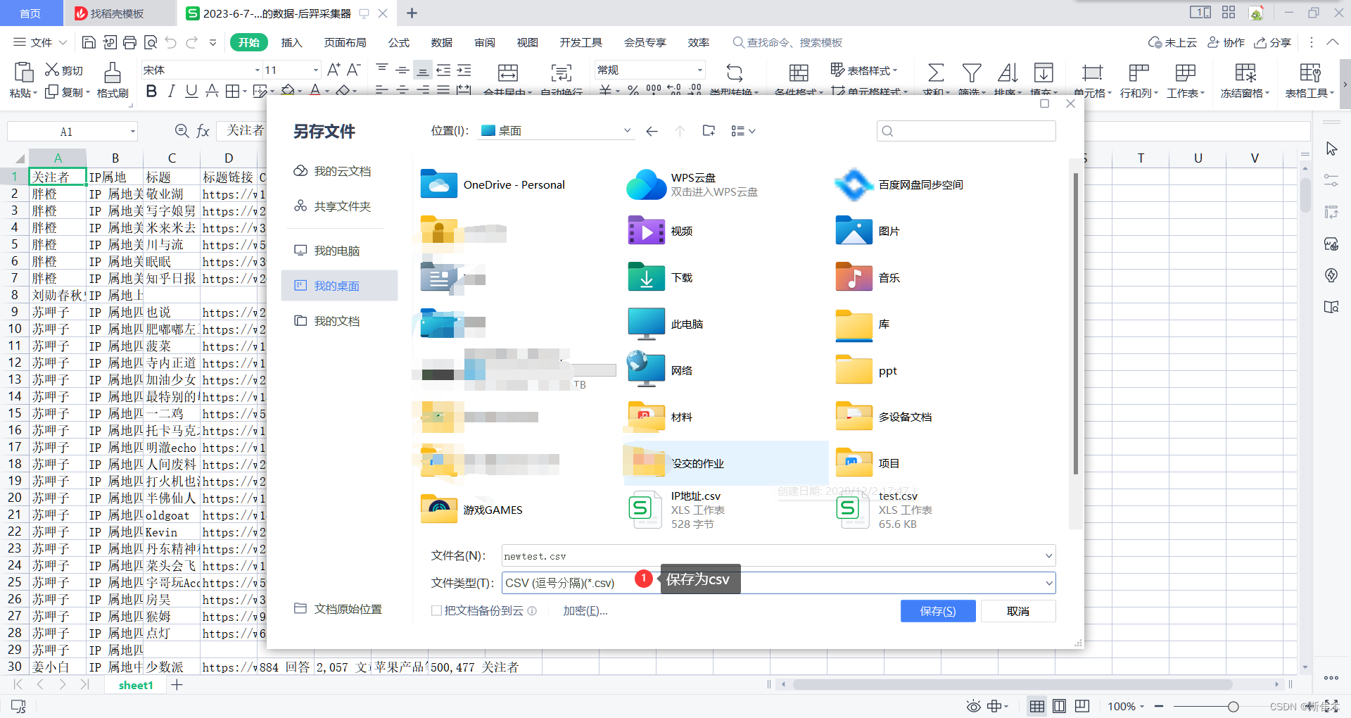Select the 我的桌面 sidebar entry

click(x=338, y=286)
